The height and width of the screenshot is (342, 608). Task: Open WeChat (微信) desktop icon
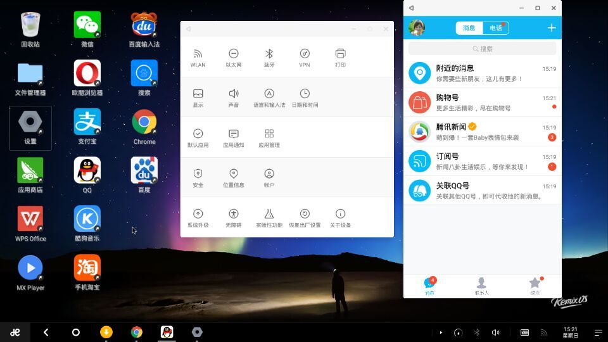tap(87, 29)
